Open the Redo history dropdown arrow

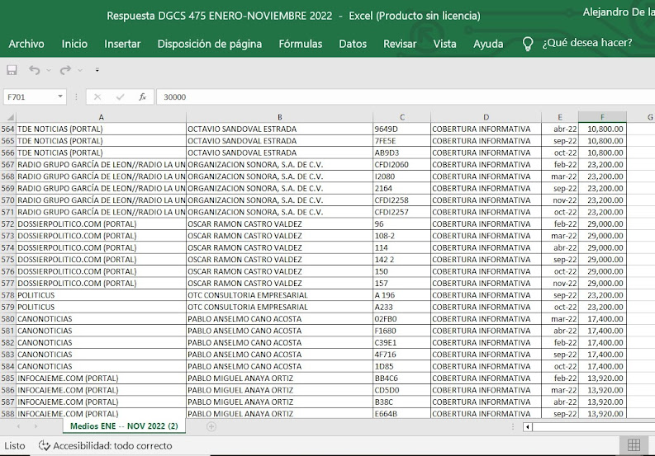[x=80, y=71]
